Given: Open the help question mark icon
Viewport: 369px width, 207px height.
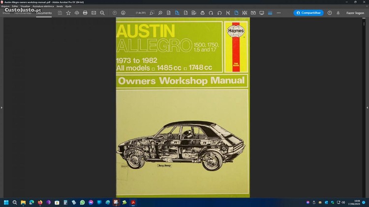Looking at the screenshot, I should coord(330,13).
